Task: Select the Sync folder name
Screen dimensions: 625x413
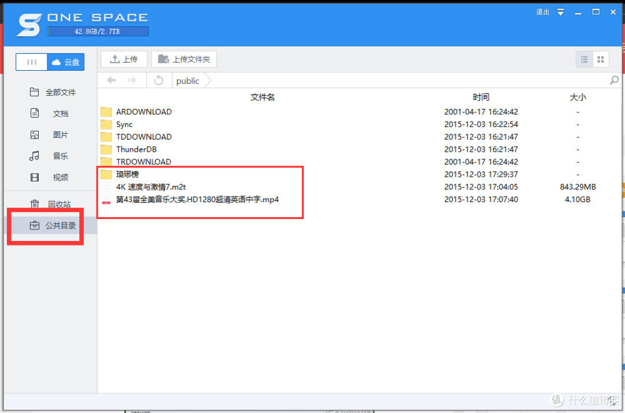Action: 124,124
